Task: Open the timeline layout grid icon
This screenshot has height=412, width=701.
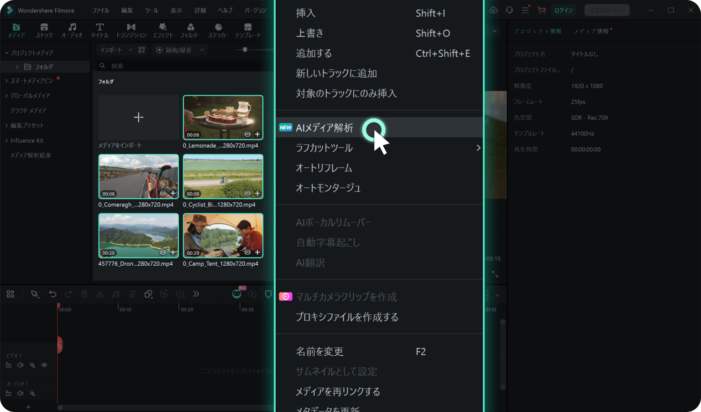Action: coord(10,294)
